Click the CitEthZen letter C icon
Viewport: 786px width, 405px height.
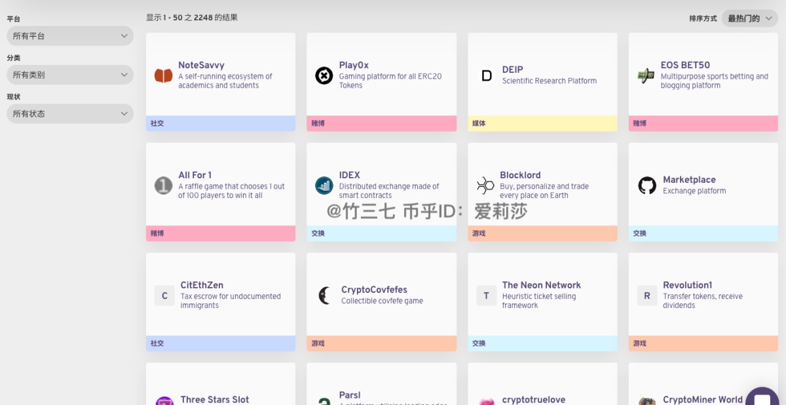point(164,296)
